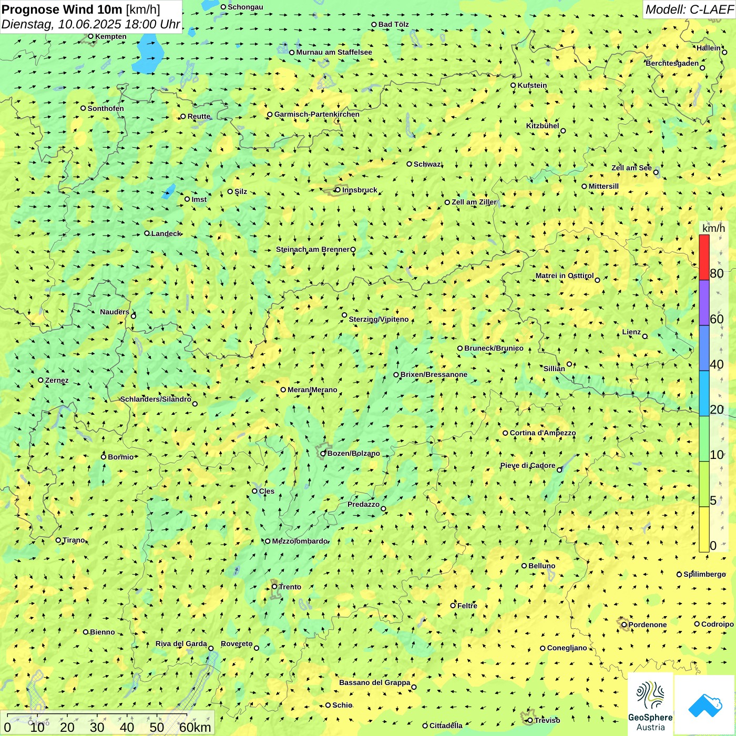Select the Meran/Merano label
This screenshot has width=736, height=736.
pyautogui.click(x=312, y=390)
